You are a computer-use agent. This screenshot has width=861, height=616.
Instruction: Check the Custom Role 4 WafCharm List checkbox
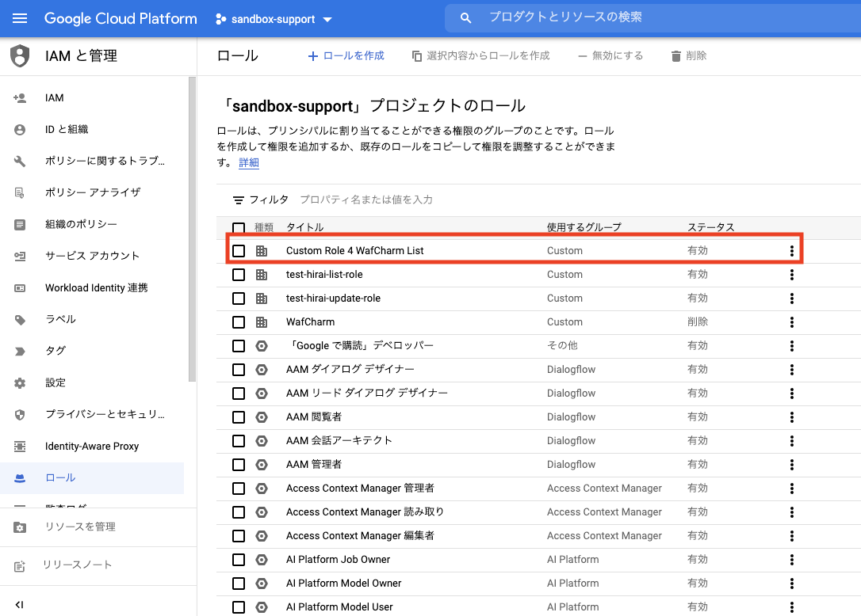239,251
